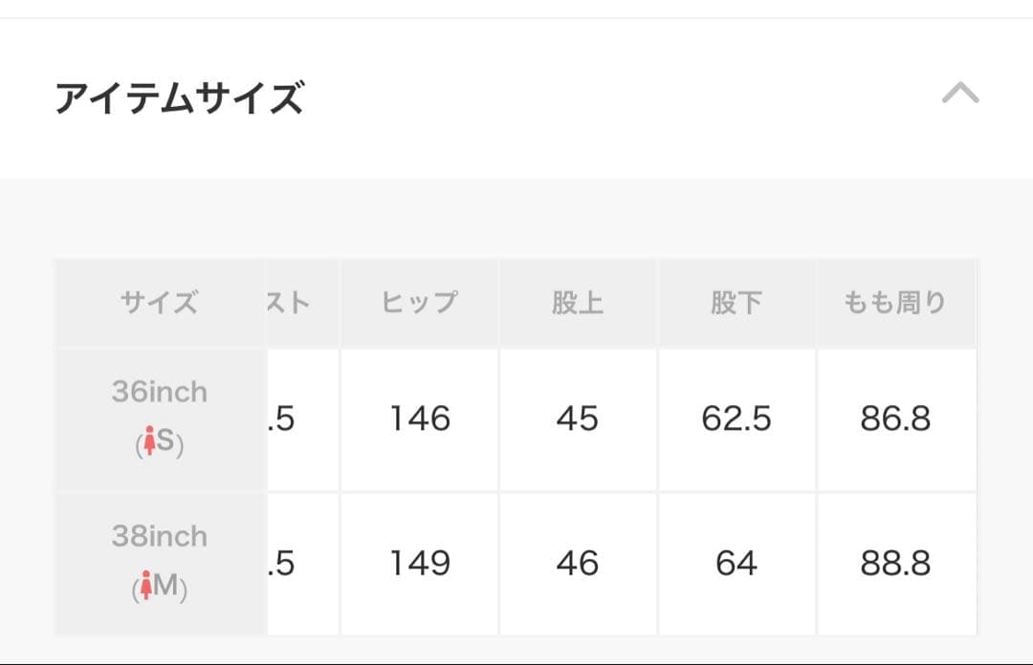The width and height of the screenshot is (1033, 665).
Task: Click the もも周り column header
Action: pyautogui.click(x=894, y=302)
